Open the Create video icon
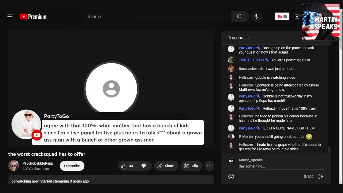Image resolution: width=343 pixels, height=193 pixels. [x=297, y=17]
